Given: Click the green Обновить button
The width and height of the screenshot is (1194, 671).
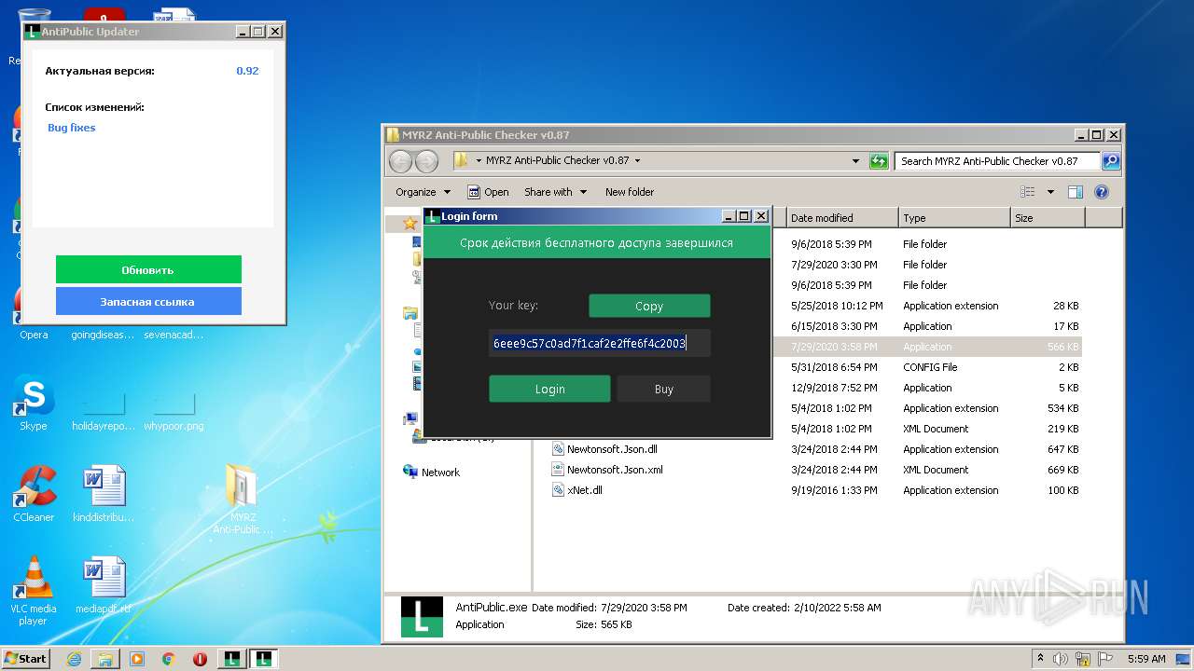Looking at the screenshot, I should point(148,270).
